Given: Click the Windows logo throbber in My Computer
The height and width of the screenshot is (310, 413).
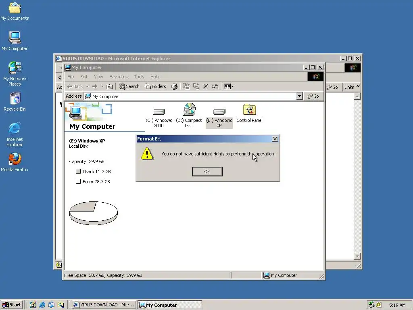Looking at the screenshot, I should point(315,77).
